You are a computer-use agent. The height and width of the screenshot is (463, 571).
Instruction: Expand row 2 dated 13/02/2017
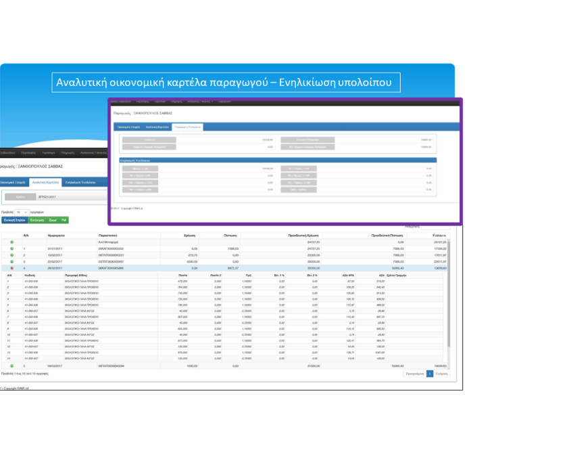pyautogui.click(x=11, y=255)
